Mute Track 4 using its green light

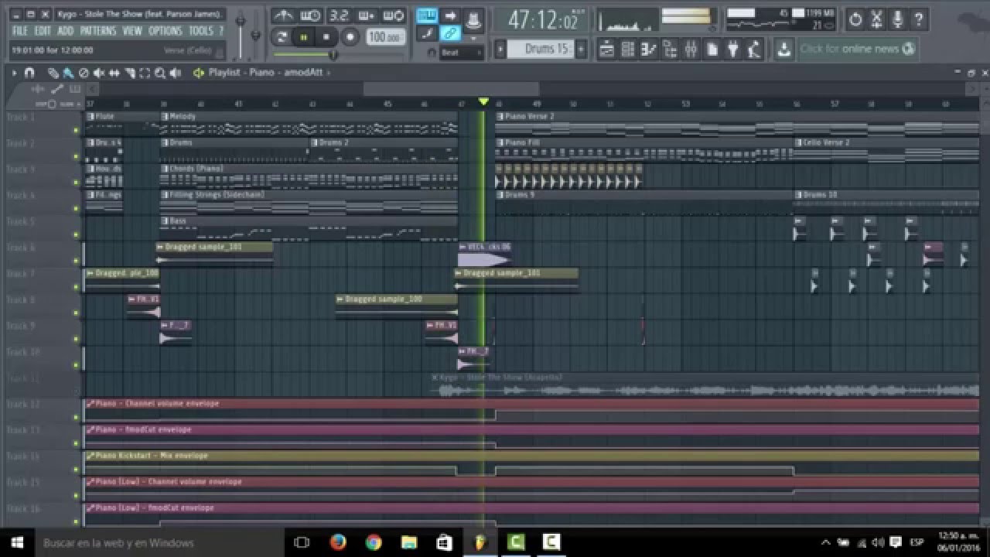[76, 208]
